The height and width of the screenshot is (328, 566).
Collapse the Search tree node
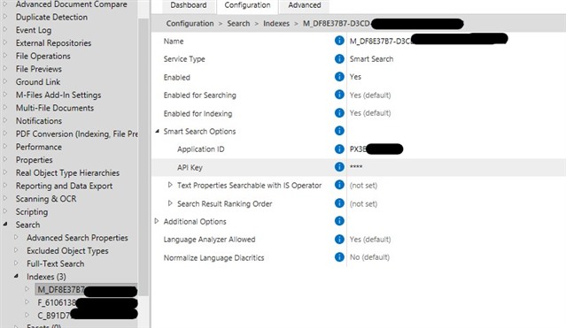pos(5,225)
